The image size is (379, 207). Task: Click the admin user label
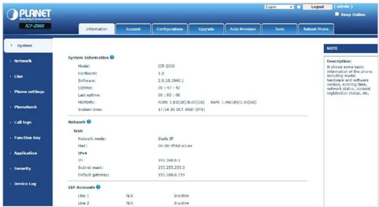(x=343, y=6)
